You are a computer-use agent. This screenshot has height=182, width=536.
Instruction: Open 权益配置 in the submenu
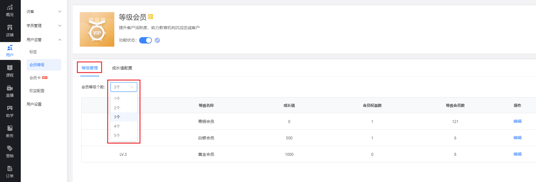click(x=37, y=91)
